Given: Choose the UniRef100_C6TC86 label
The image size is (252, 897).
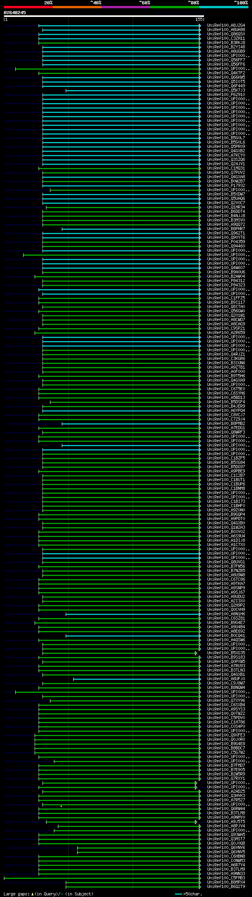Looking at the screenshot, I should pos(226,579).
